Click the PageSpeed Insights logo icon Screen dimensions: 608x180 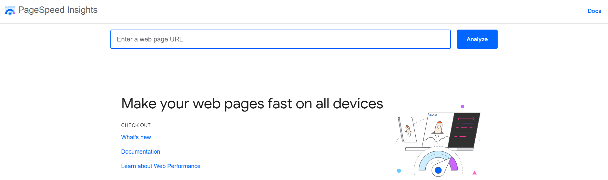point(10,11)
